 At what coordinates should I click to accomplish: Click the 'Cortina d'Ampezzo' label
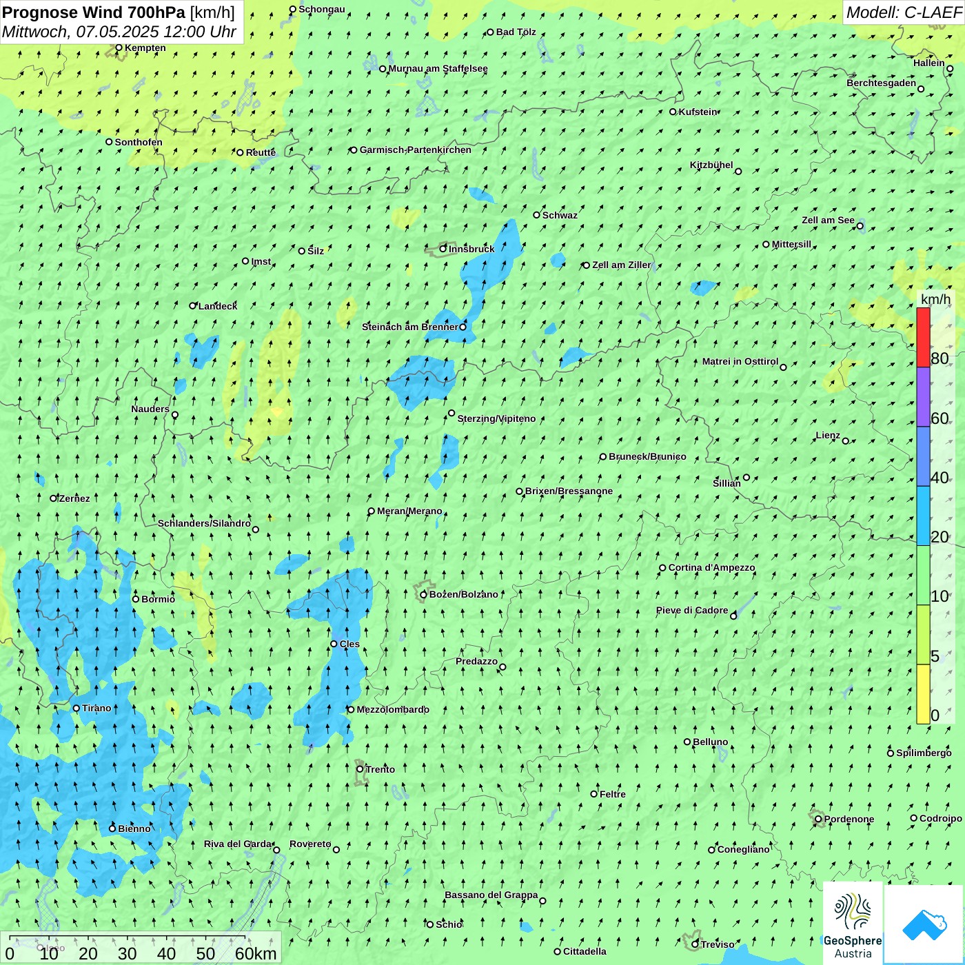pyautogui.click(x=711, y=567)
